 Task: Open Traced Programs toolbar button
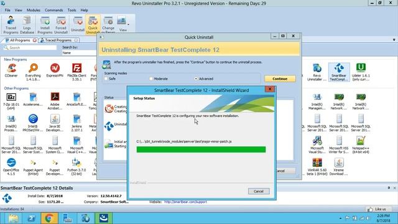(x=11, y=25)
